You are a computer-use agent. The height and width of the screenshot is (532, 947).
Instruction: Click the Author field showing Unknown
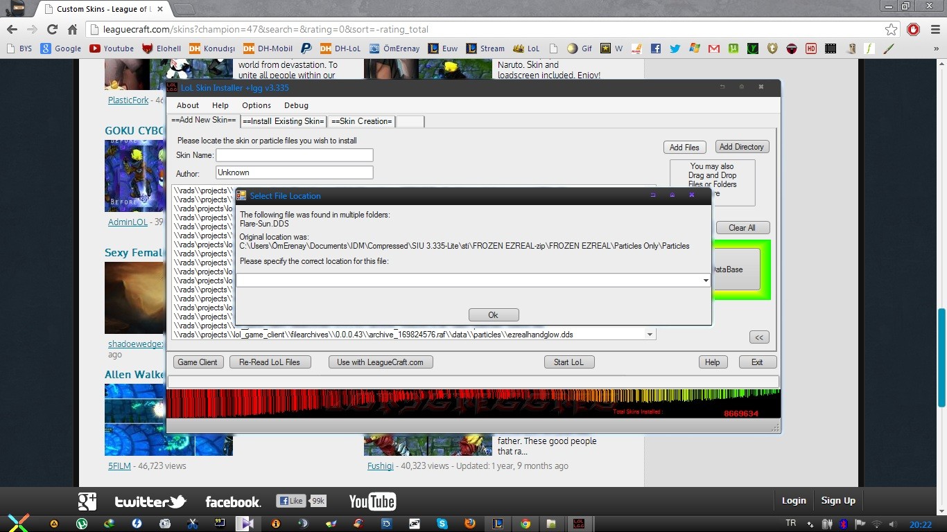pyautogui.click(x=295, y=172)
